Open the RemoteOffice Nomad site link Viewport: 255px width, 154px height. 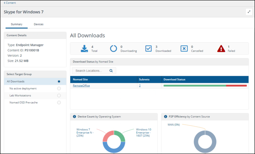pyautogui.click(x=81, y=86)
